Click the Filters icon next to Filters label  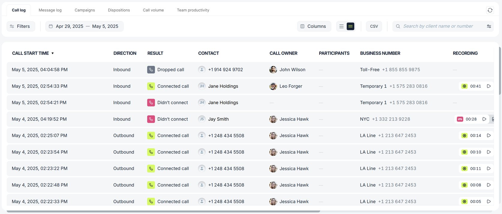click(12, 26)
